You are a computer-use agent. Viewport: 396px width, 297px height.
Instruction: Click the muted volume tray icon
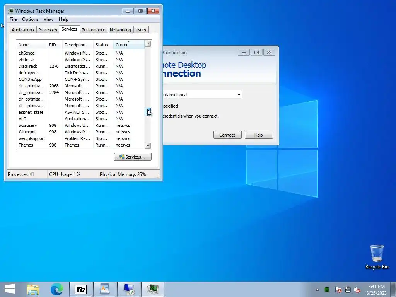357,290
